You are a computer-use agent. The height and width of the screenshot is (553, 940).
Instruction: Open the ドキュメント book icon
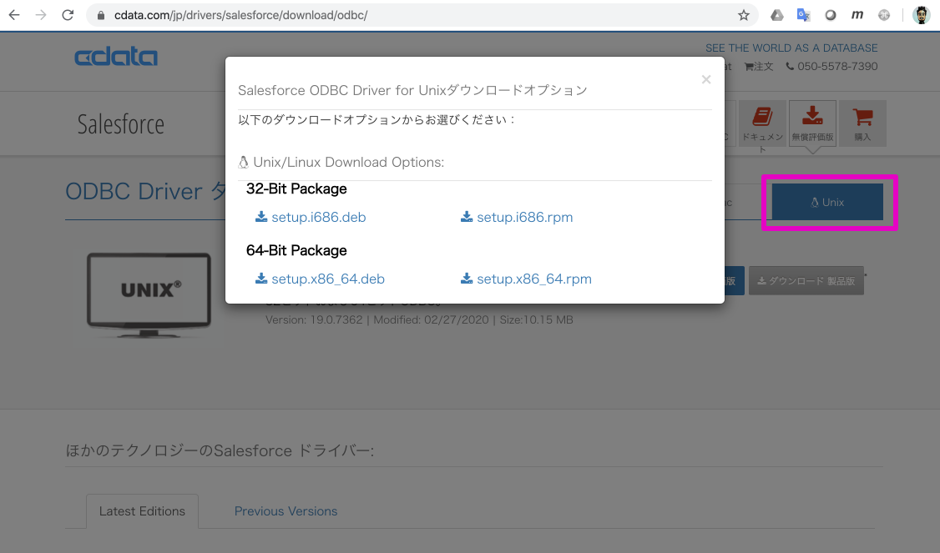click(762, 124)
